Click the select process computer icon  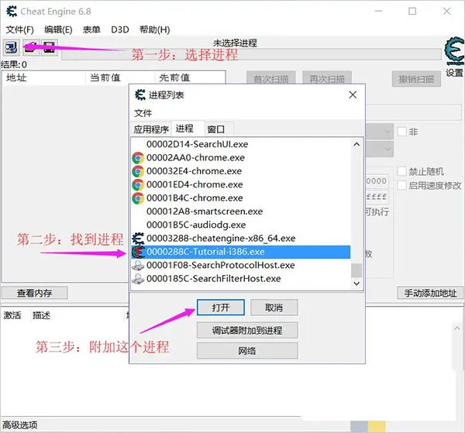(12, 48)
